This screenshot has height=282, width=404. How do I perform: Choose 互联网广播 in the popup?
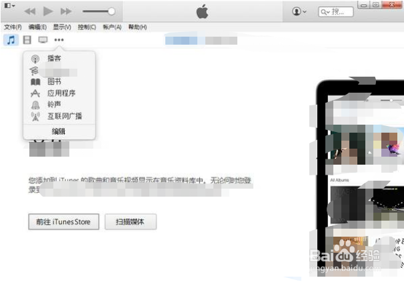click(x=65, y=116)
